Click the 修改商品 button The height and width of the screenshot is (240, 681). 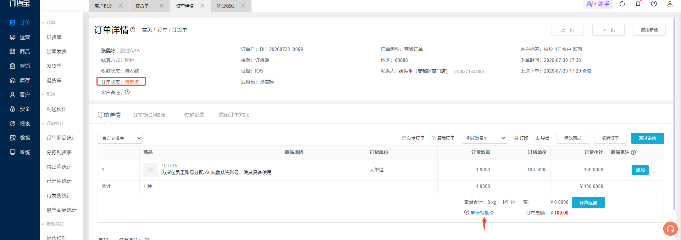573,138
